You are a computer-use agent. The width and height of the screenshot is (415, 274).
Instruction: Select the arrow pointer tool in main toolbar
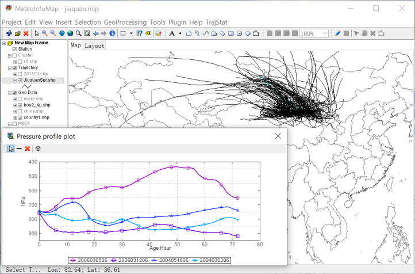click(37, 33)
